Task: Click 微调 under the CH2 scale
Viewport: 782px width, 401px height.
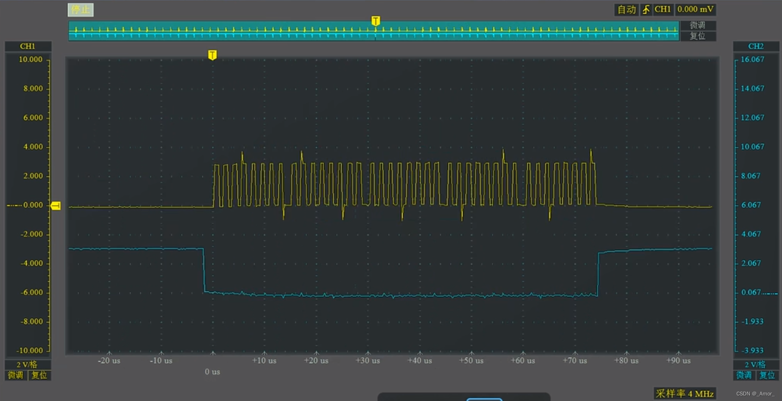Action: [744, 375]
